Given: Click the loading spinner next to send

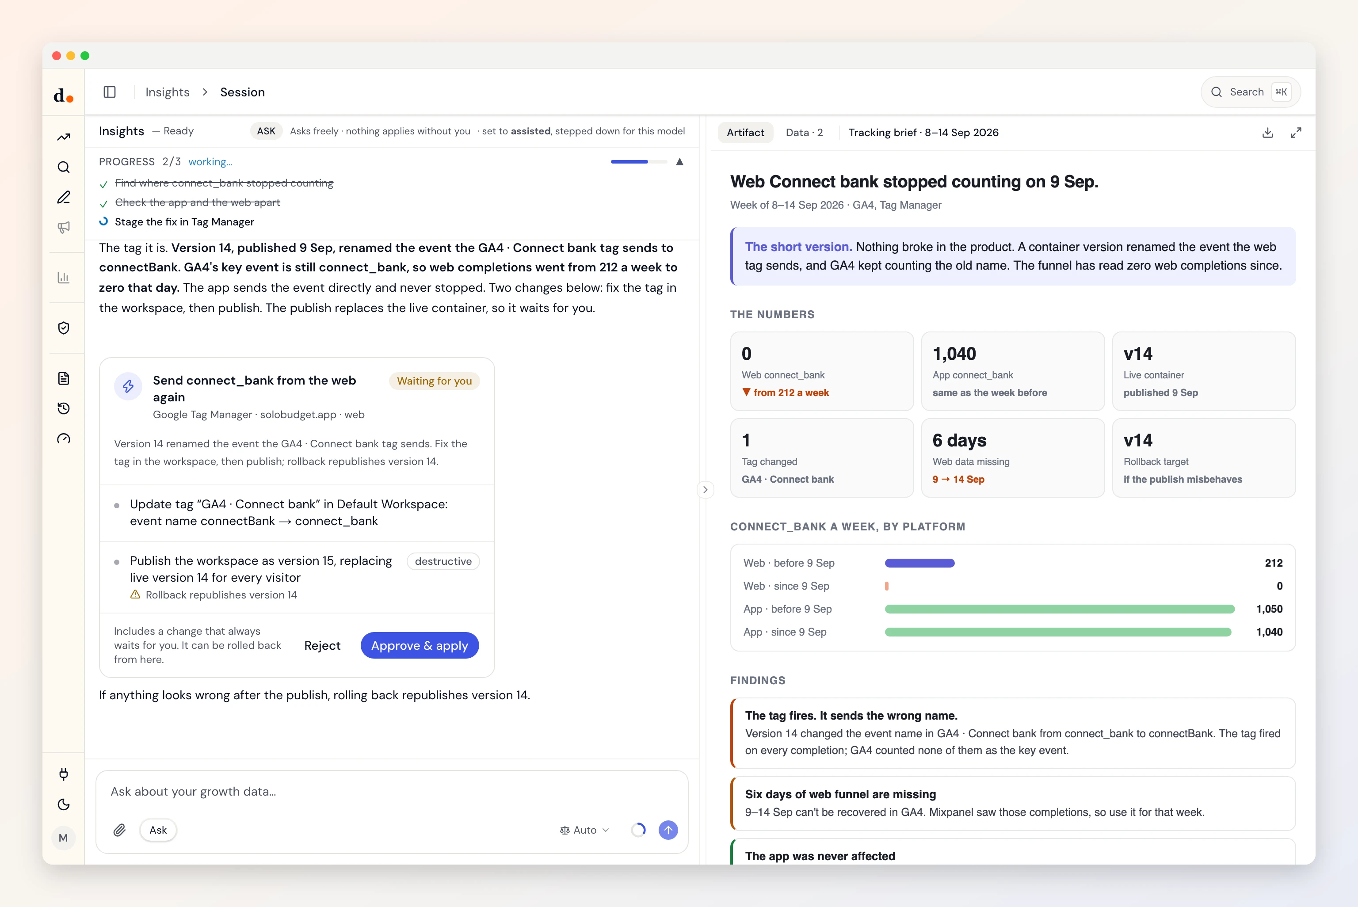Looking at the screenshot, I should (x=638, y=830).
